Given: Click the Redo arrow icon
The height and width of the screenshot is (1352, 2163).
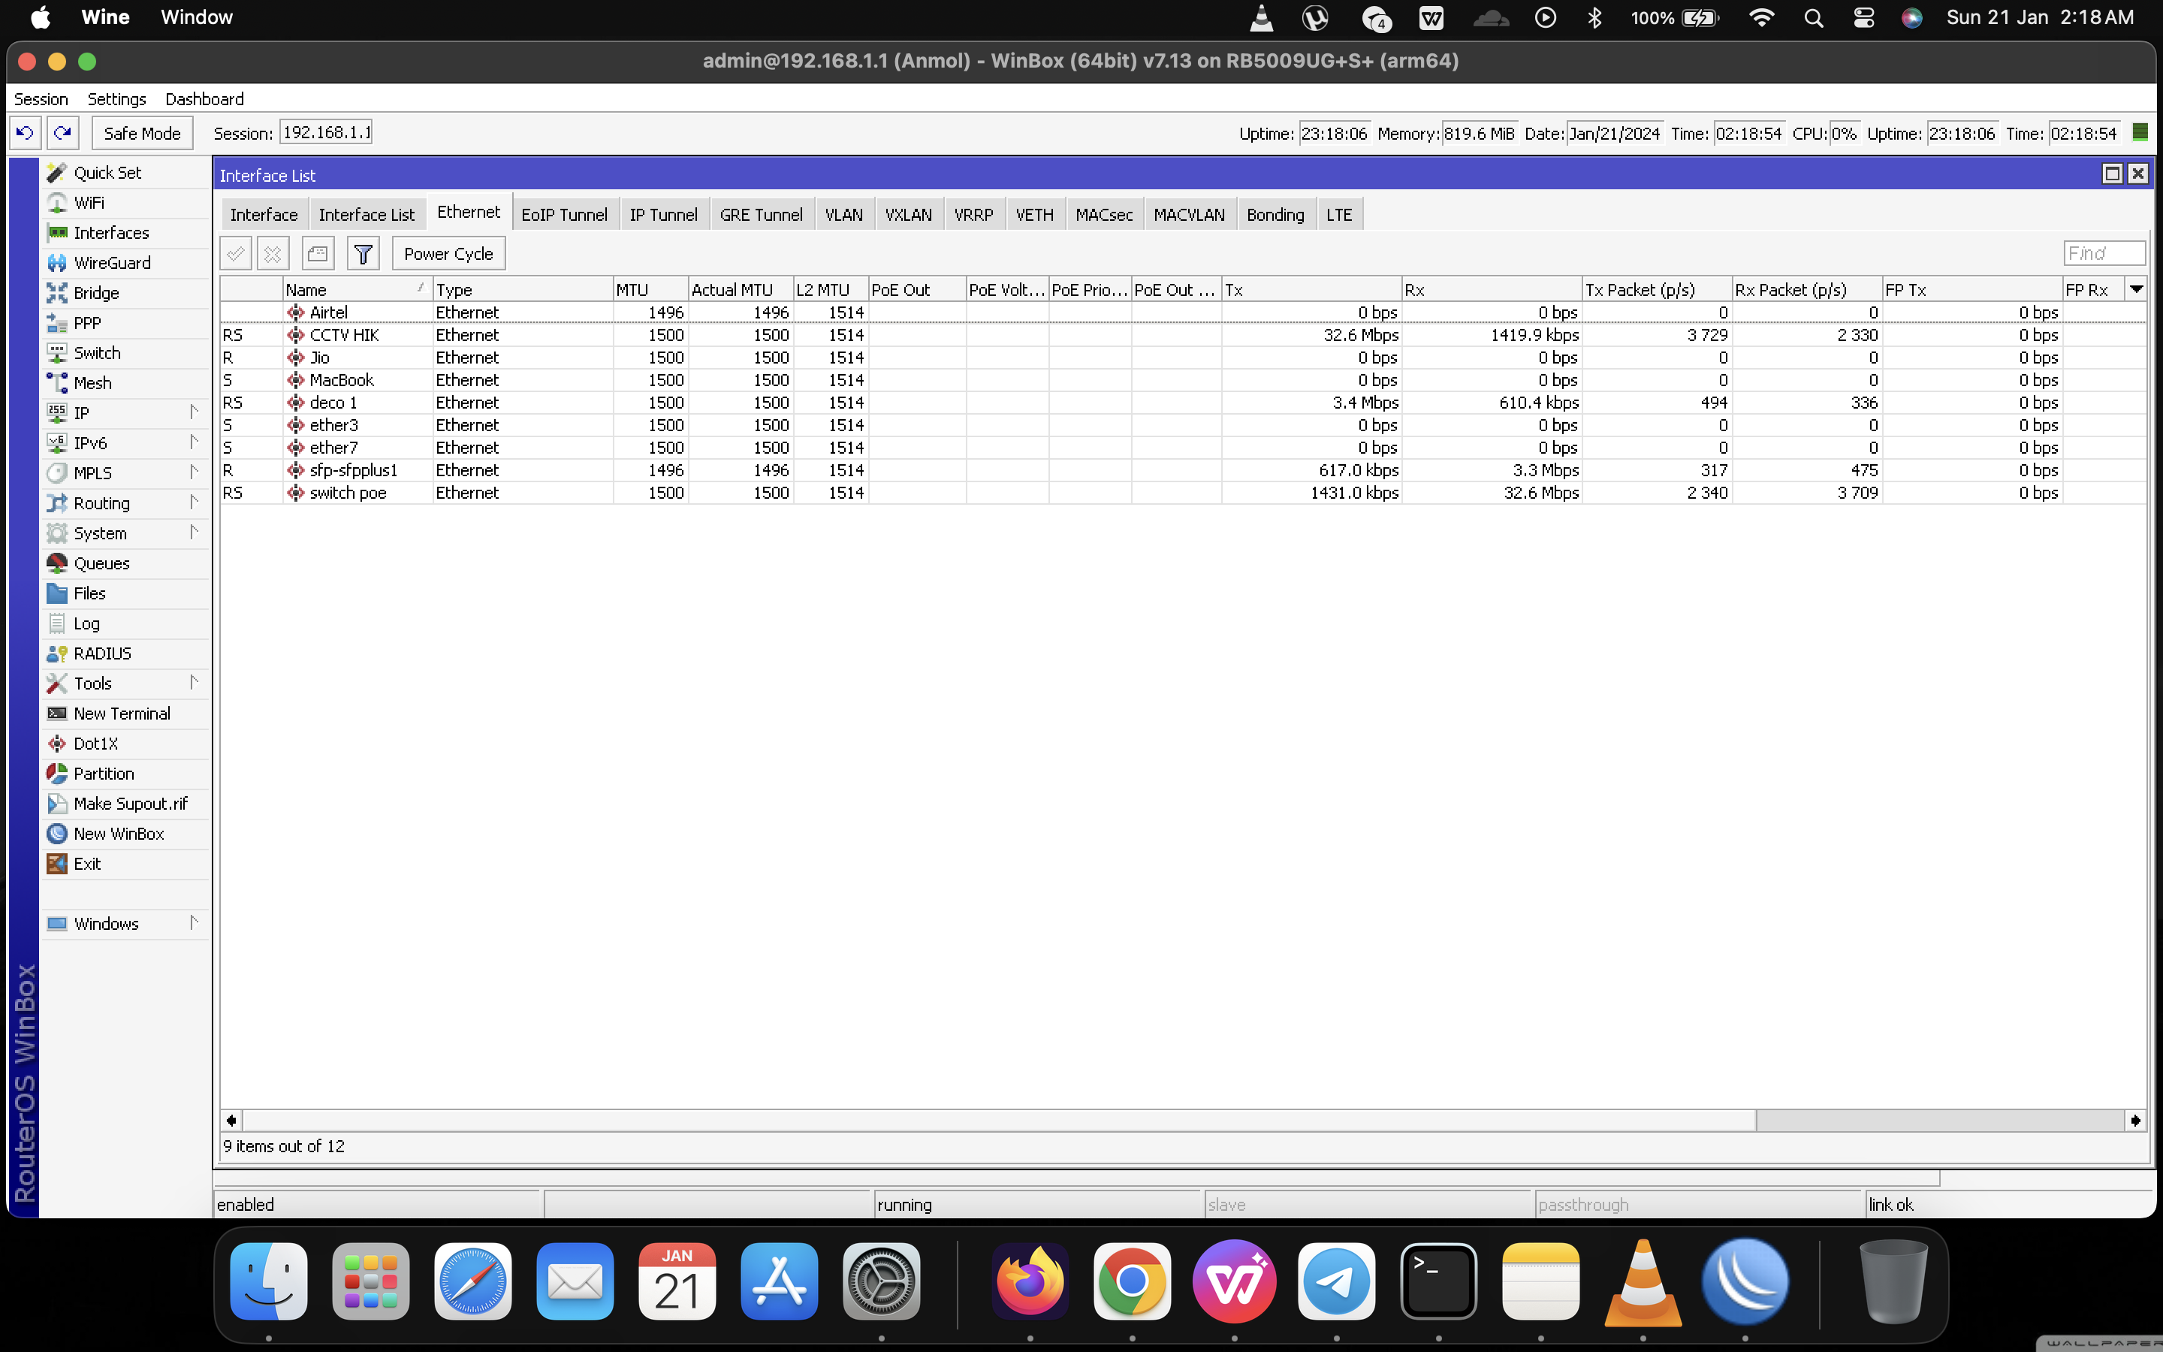Looking at the screenshot, I should tap(62, 133).
